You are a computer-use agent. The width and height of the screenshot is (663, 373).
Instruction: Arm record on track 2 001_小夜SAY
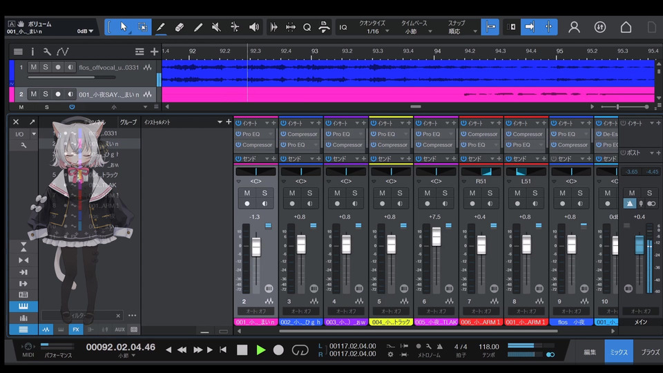point(58,94)
